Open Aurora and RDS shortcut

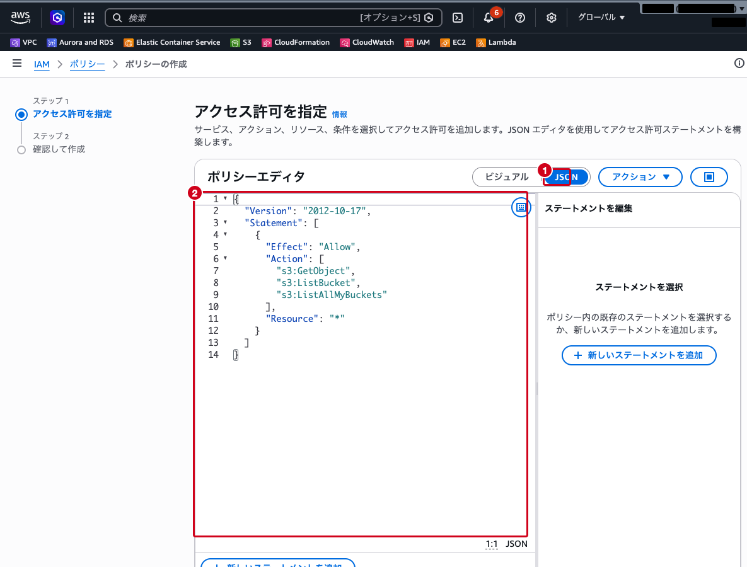click(80, 42)
